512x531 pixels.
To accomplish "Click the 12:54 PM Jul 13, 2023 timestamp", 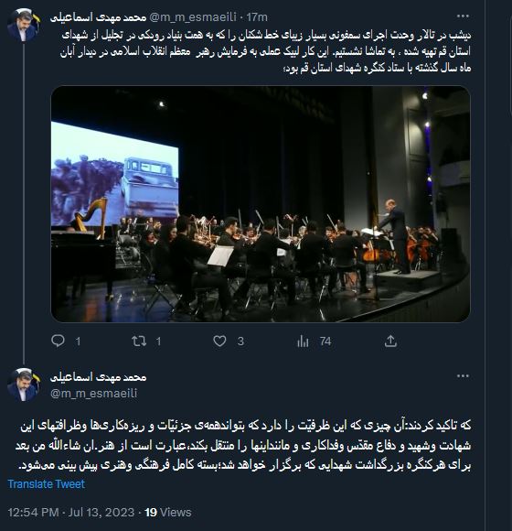I will click(x=71, y=512).
